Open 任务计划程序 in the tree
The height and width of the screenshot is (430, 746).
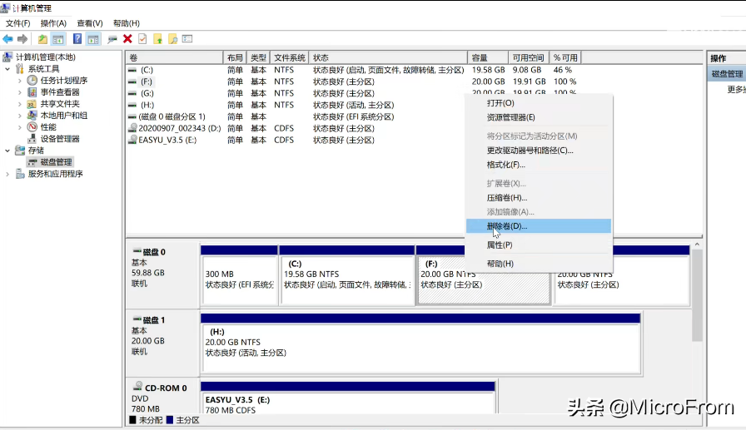(63, 81)
